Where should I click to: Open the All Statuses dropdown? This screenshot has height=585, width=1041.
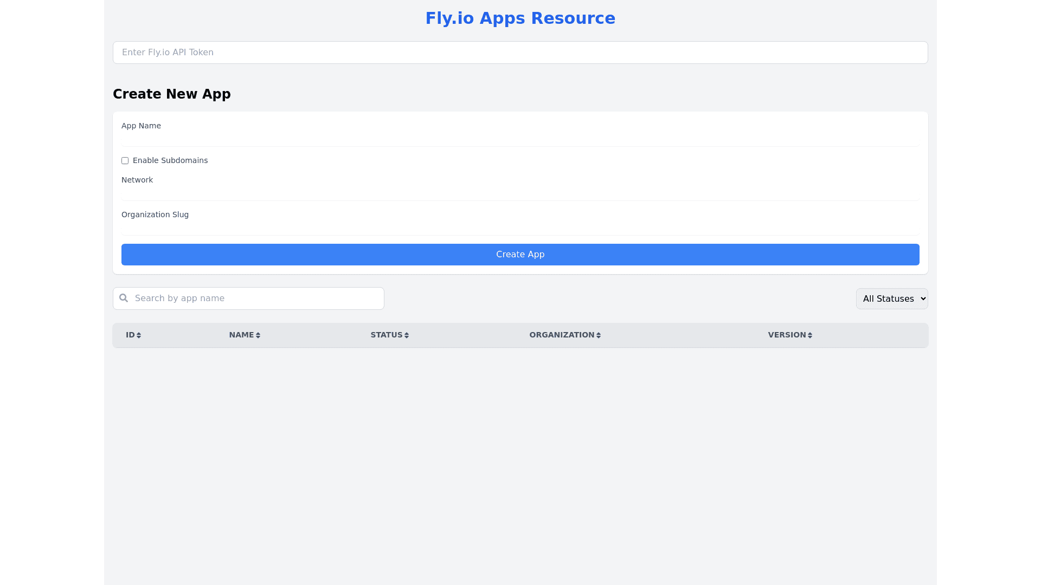892,299
